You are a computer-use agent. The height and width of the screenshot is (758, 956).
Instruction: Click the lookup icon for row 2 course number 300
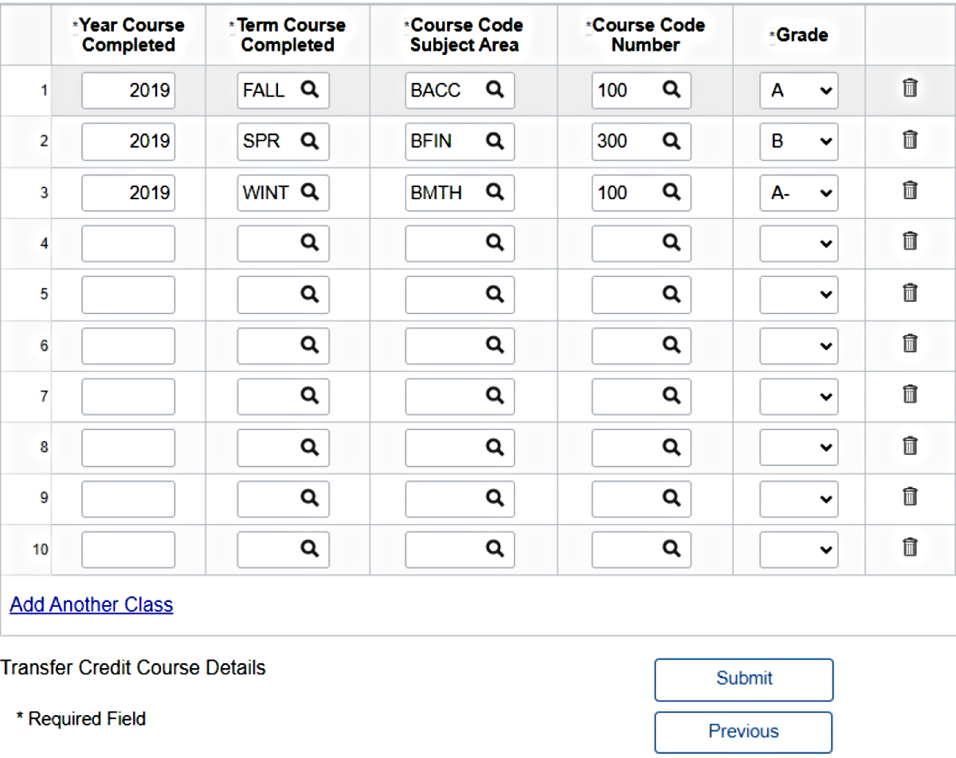click(x=672, y=142)
